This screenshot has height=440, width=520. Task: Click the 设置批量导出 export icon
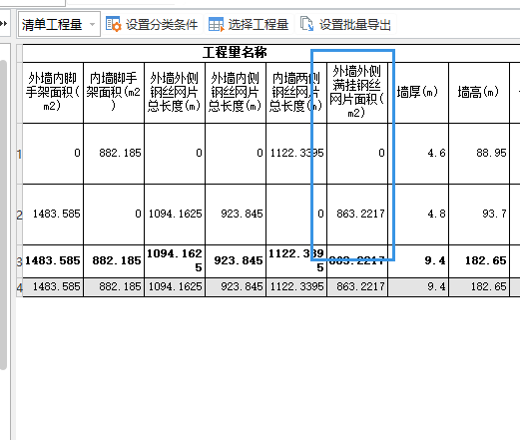point(306,24)
